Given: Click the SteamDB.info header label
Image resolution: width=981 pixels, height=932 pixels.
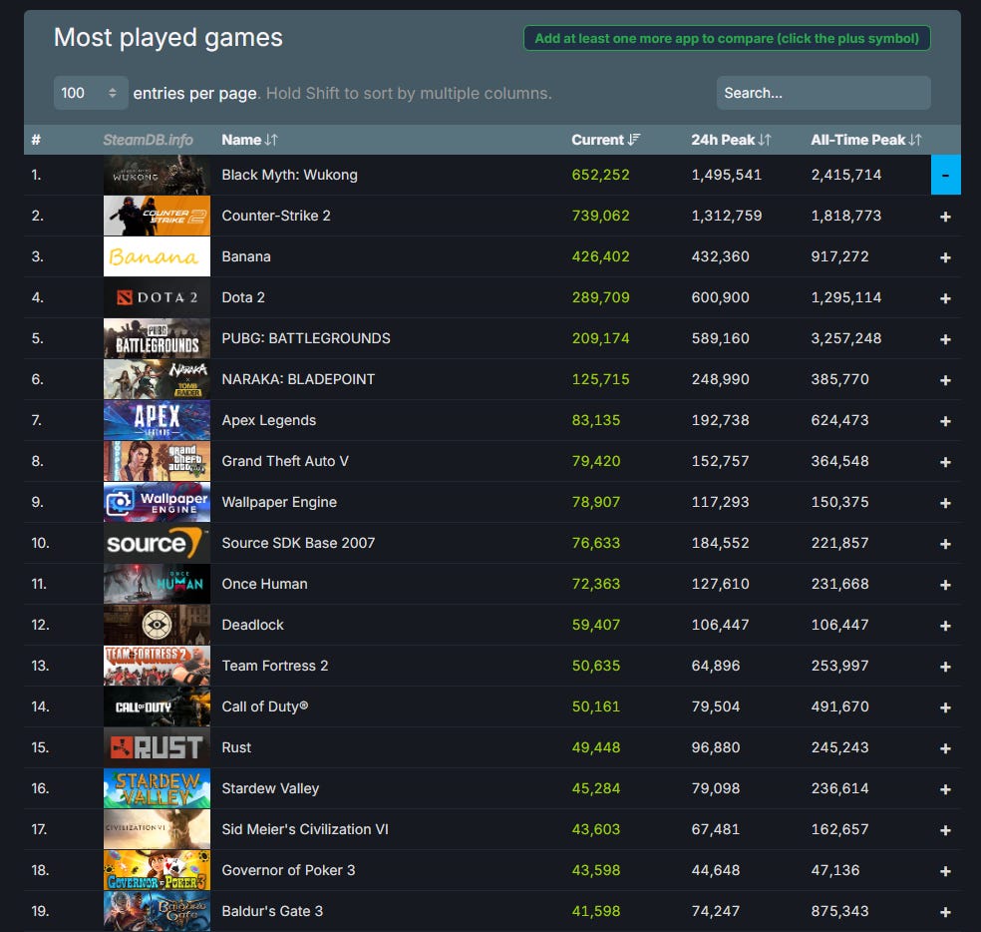Looking at the screenshot, I should [x=148, y=140].
